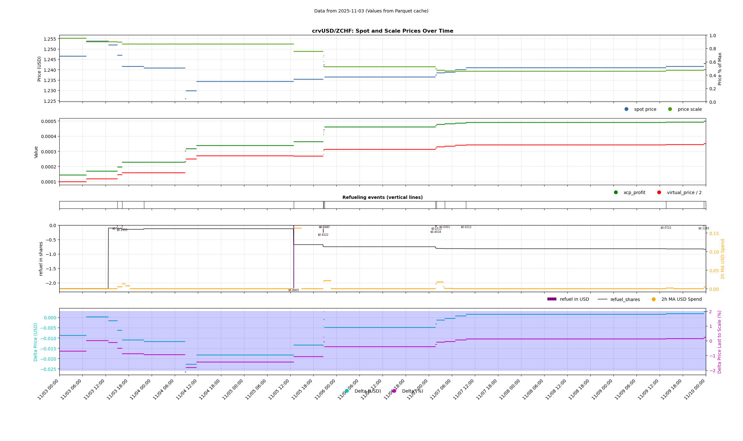Click the $4.8905 refuel annotation label
743x441 pixels.
coord(293,290)
